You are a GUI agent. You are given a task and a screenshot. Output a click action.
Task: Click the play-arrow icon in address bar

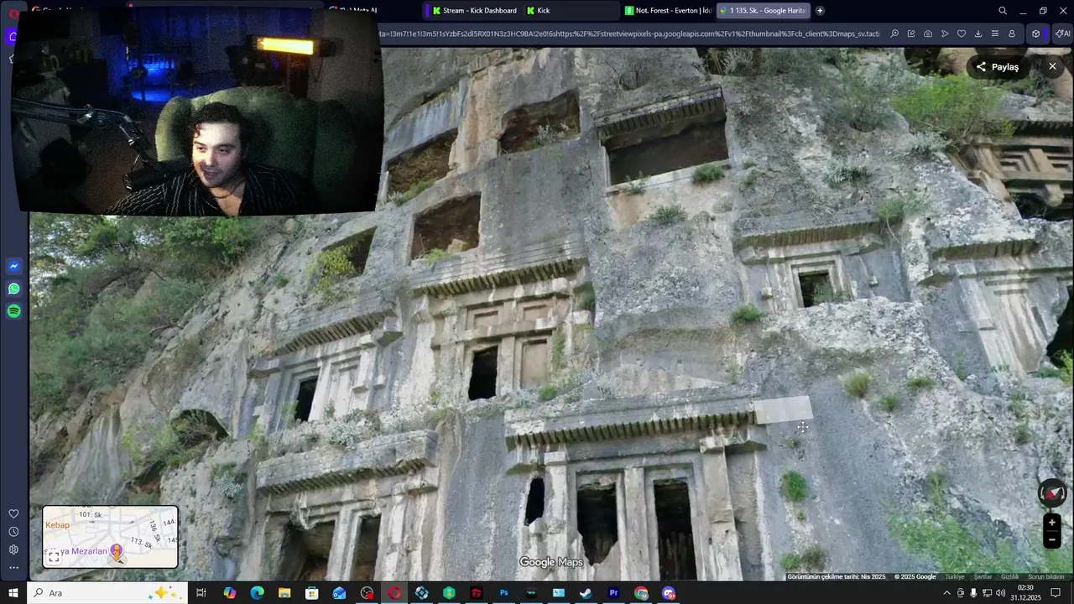click(945, 34)
